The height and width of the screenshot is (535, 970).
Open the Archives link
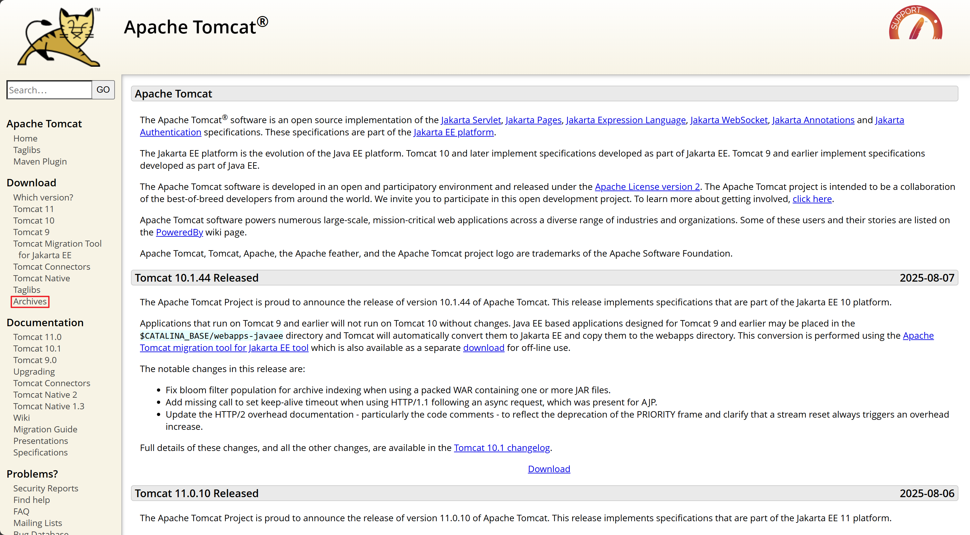(30, 301)
